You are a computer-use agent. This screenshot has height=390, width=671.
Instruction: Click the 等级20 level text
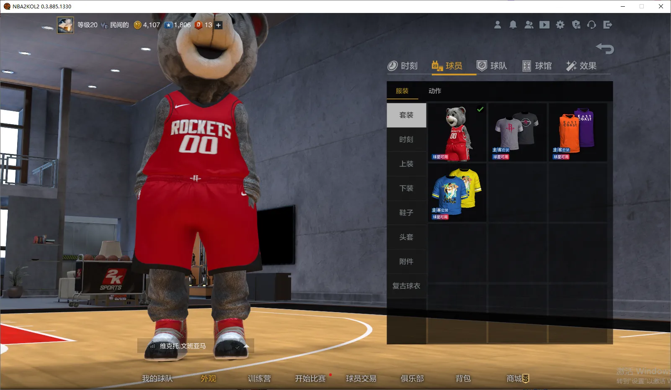(x=87, y=25)
